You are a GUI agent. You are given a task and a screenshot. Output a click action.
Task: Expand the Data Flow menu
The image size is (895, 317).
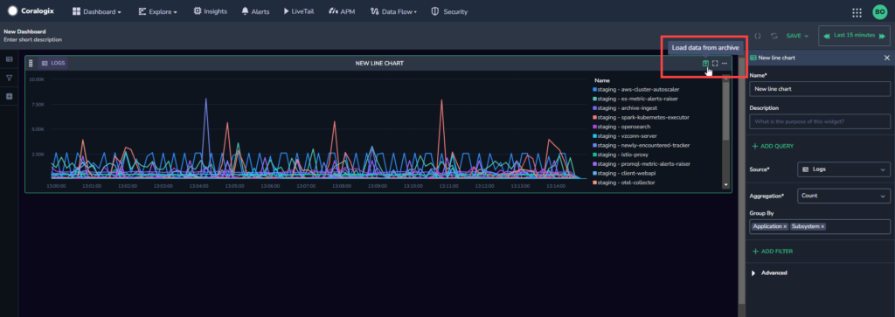click(x=393, y=11)
